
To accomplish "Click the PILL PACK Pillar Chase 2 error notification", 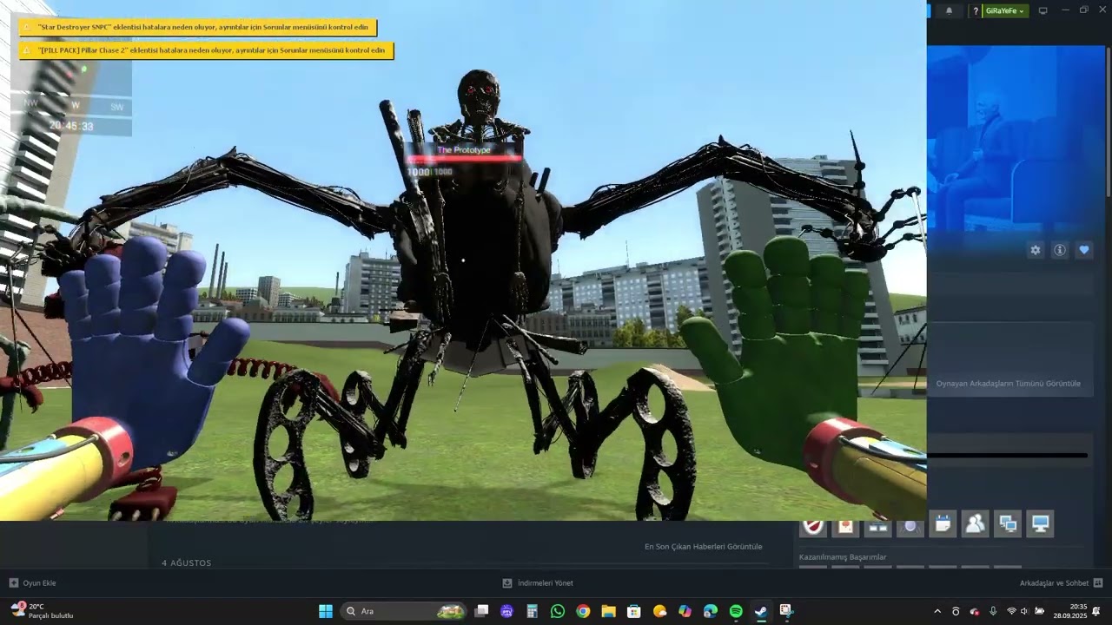I will click(x=207, y=50).
